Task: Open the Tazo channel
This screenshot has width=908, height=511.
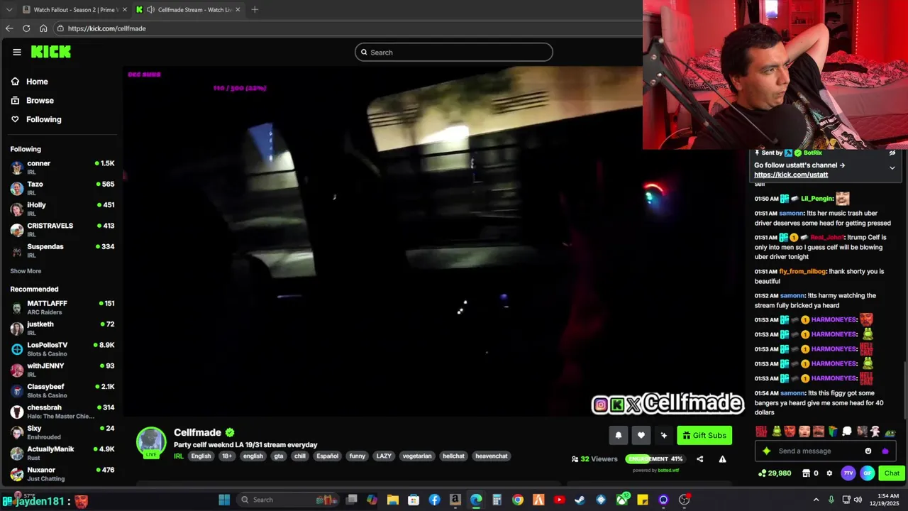Action: 62,188
